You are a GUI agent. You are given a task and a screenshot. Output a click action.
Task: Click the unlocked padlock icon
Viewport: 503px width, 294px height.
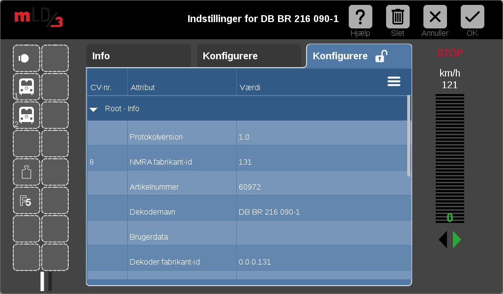[381, 56]
